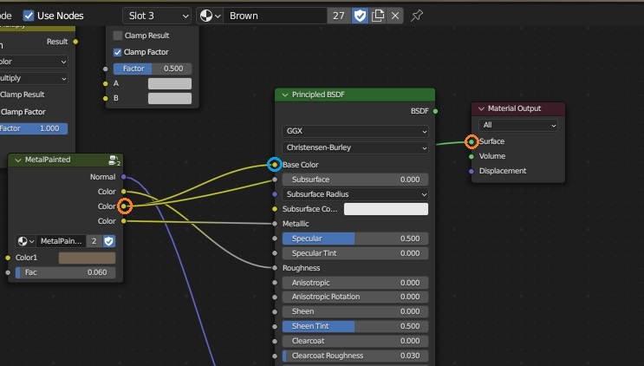This screenshot has height=366, width=644.
Task: Disable the Use Nodes checkbox
Action: (29, 16)
